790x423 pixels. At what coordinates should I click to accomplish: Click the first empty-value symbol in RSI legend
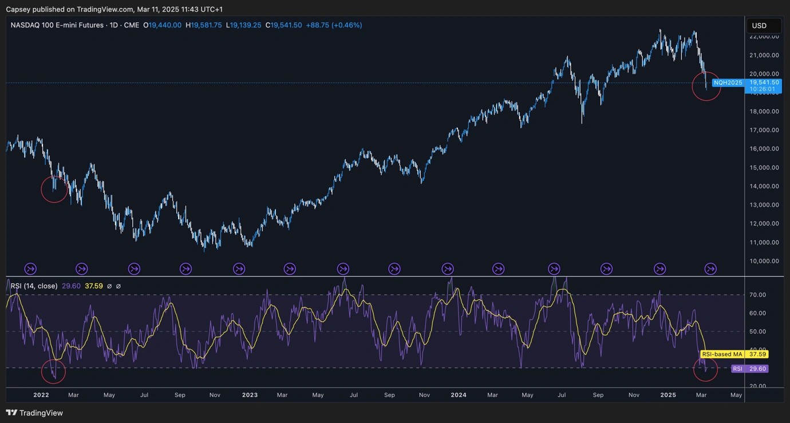coord(109,286)
